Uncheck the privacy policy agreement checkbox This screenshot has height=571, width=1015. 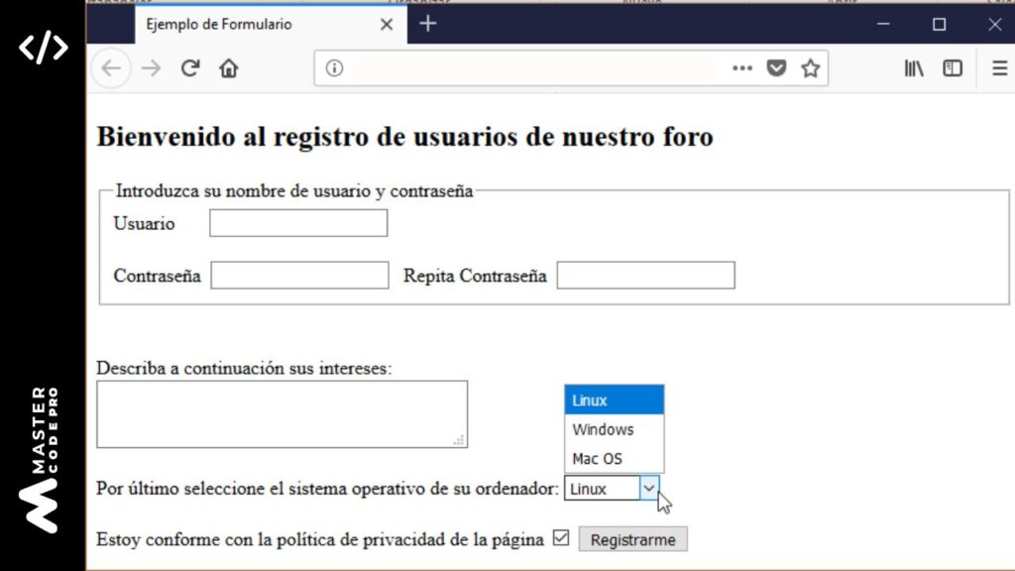[x=561, y=536]
